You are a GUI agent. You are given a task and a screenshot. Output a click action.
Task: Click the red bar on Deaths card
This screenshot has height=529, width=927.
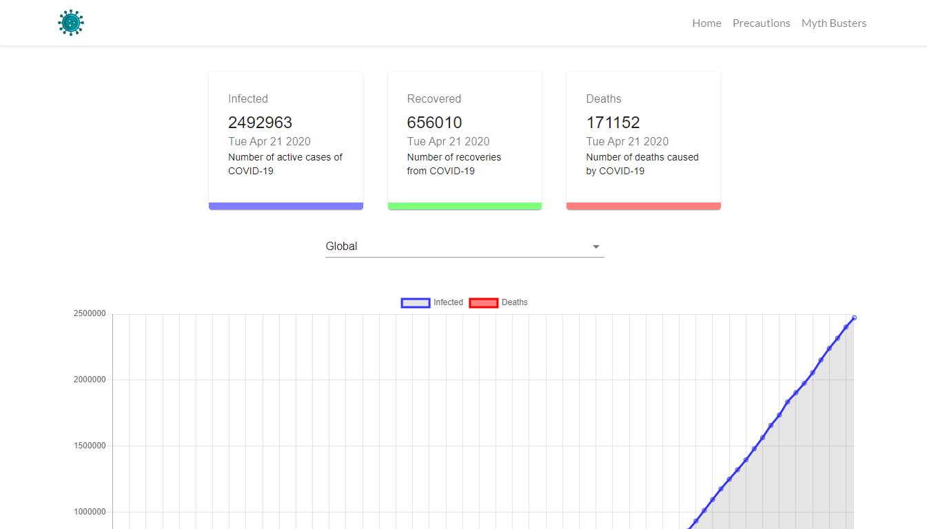click(644, 206)
